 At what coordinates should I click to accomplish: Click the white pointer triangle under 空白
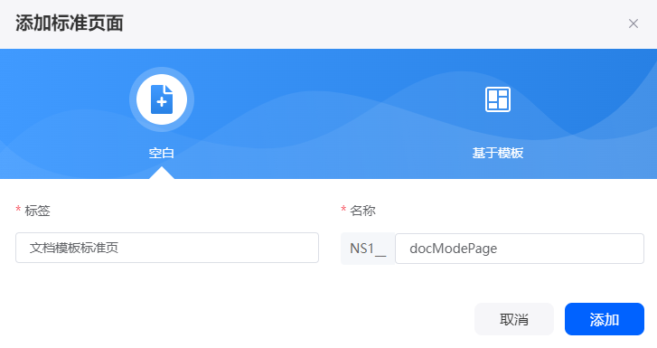162,174
